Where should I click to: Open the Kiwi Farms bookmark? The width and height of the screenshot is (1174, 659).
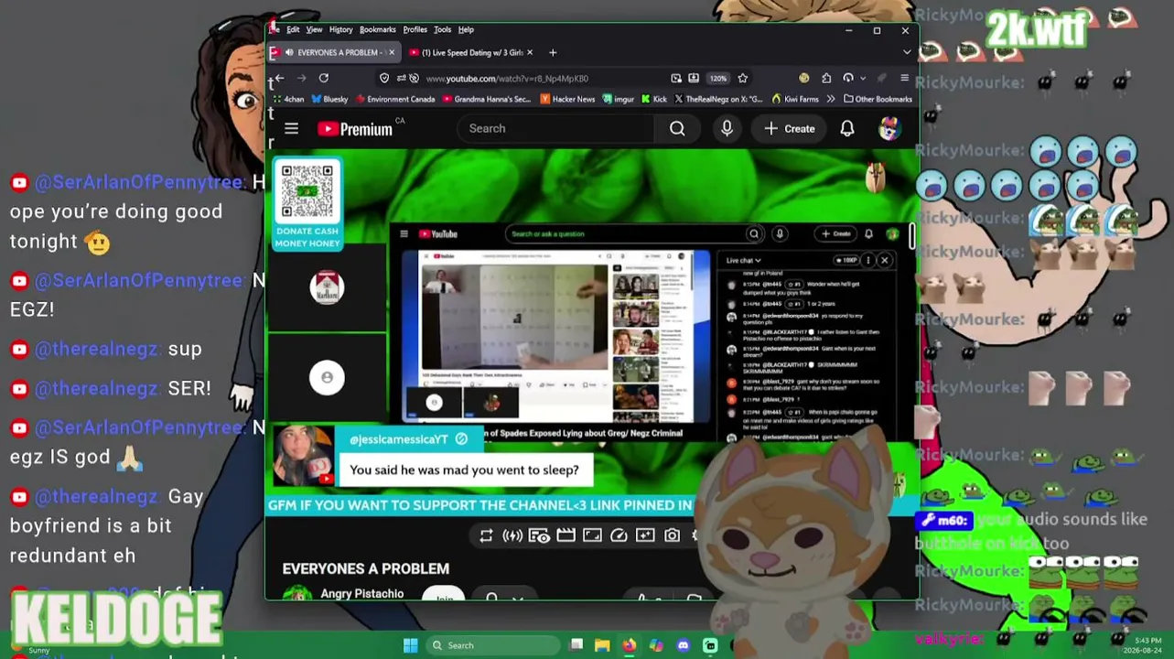(795, 99)
